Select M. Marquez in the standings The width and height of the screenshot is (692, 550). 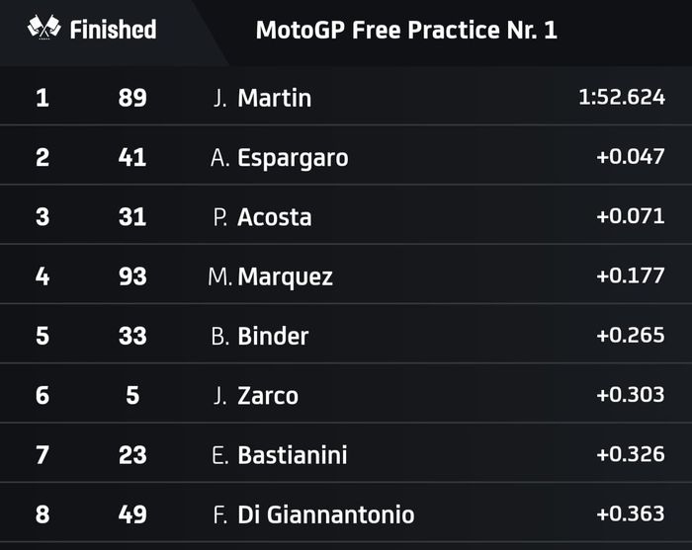click(x=270, y=276)
